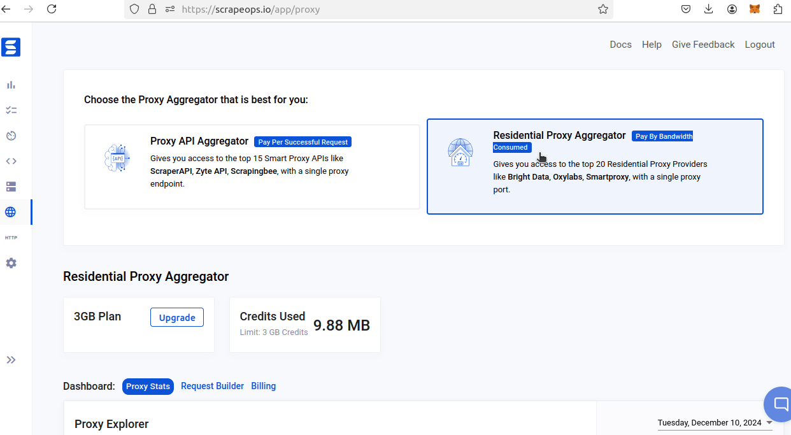Open the chat support bubble
Viewport: 791px width, 435px height.
[780, 404]
